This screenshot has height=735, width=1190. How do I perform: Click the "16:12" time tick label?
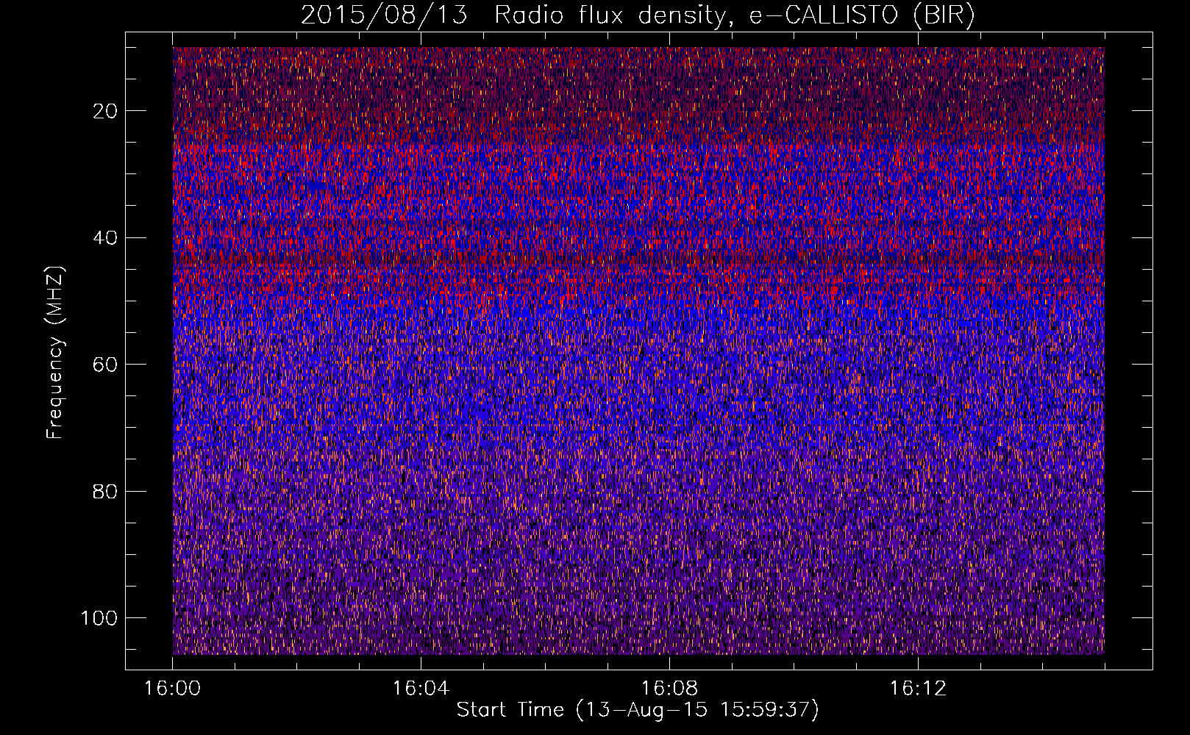(x=918, y=689)
